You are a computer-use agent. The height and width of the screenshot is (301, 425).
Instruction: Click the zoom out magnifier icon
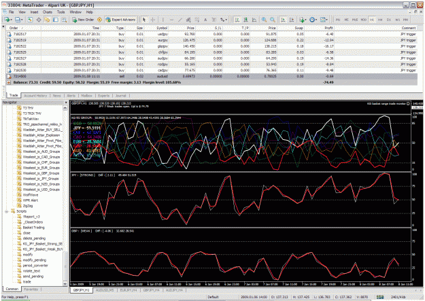click(x=273, y=20)
